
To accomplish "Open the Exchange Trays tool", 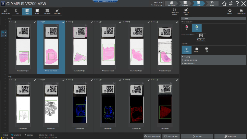I will coord(6,11).
